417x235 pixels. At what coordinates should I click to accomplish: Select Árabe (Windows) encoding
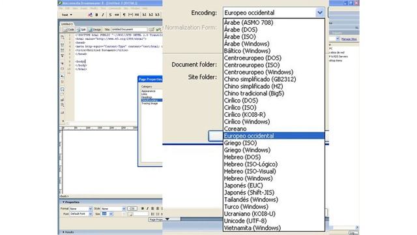pos(274,44)
